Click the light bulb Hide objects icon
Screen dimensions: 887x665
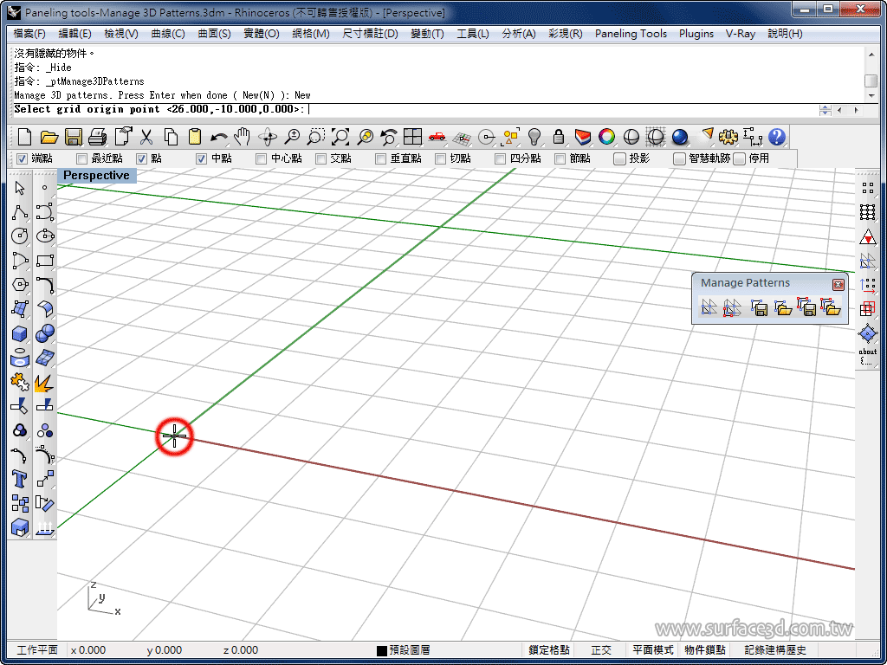click(534, 137)
